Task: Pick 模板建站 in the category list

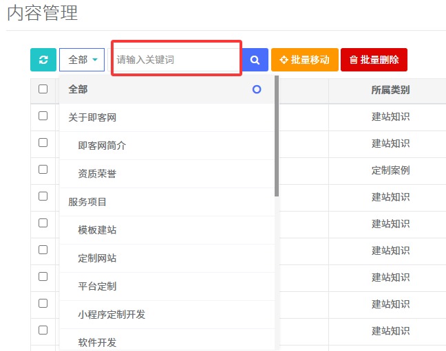Action: [97, 230]
